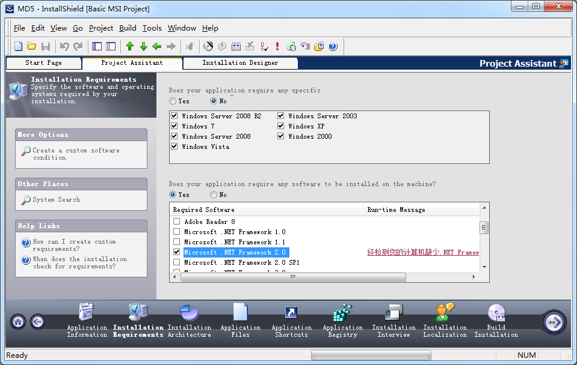Click the New project toolbar icon
Screen dimensions: 577x365
[19, 46]
